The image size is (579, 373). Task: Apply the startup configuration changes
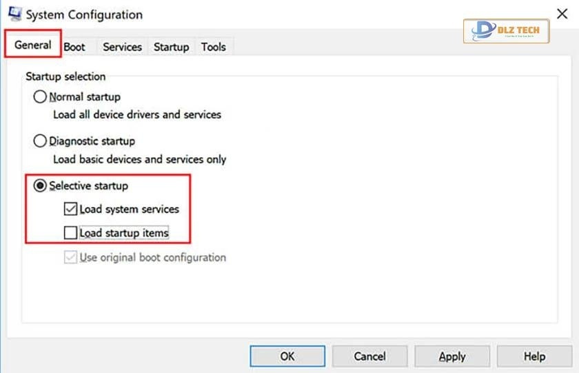pyautogui.click(x=452, y=356)
